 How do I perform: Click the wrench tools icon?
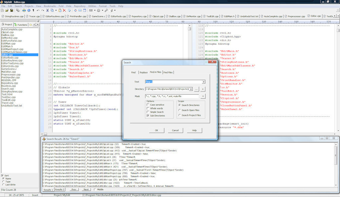106,10
